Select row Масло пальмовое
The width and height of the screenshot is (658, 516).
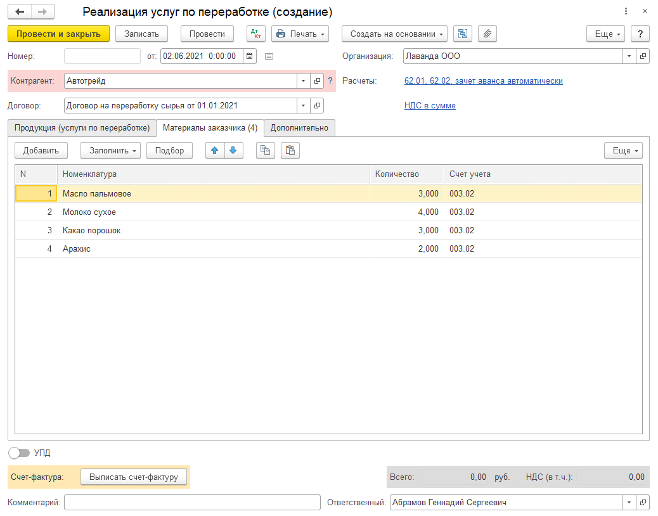(328, 194)
